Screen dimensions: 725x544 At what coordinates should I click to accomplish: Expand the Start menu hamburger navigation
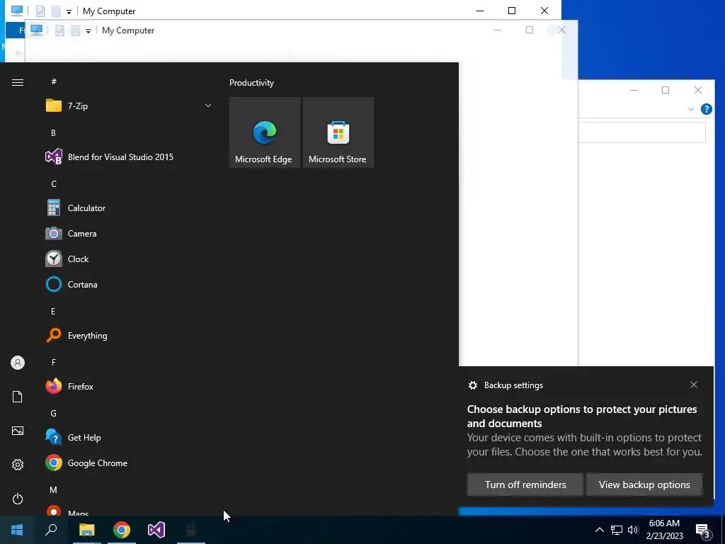18,82
